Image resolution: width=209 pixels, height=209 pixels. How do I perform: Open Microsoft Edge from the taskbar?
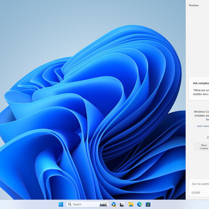[x=139, y=204]
